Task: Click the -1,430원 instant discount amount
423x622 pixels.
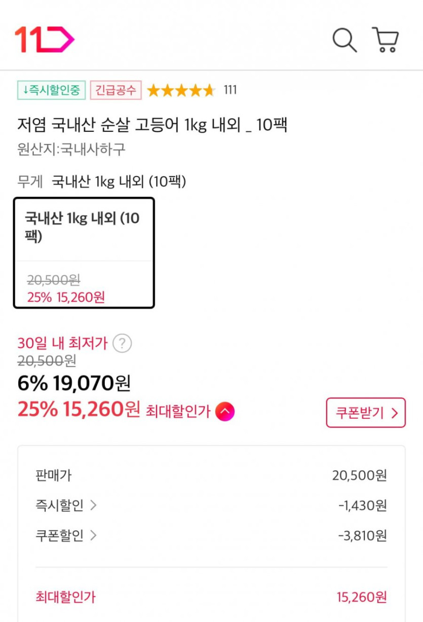Action: click(x=362, y=505)
